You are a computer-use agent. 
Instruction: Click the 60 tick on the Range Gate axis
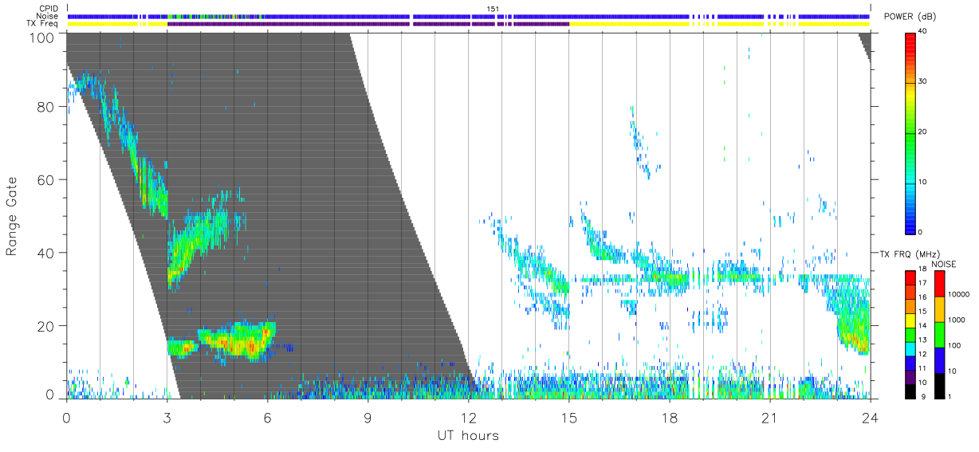[45, 179]
